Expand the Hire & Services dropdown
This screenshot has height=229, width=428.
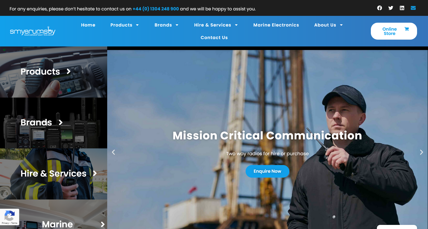tap(216, 25)
